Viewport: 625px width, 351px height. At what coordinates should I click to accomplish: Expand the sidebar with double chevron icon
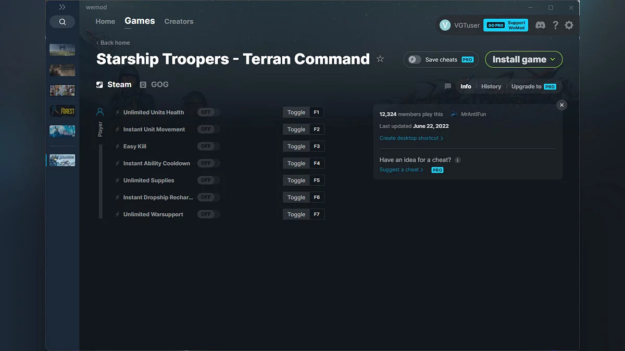point(62,7)
